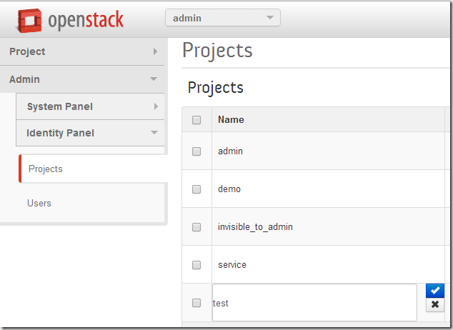
Task: Click into the test project name field
Action: (x=314, y=303)
